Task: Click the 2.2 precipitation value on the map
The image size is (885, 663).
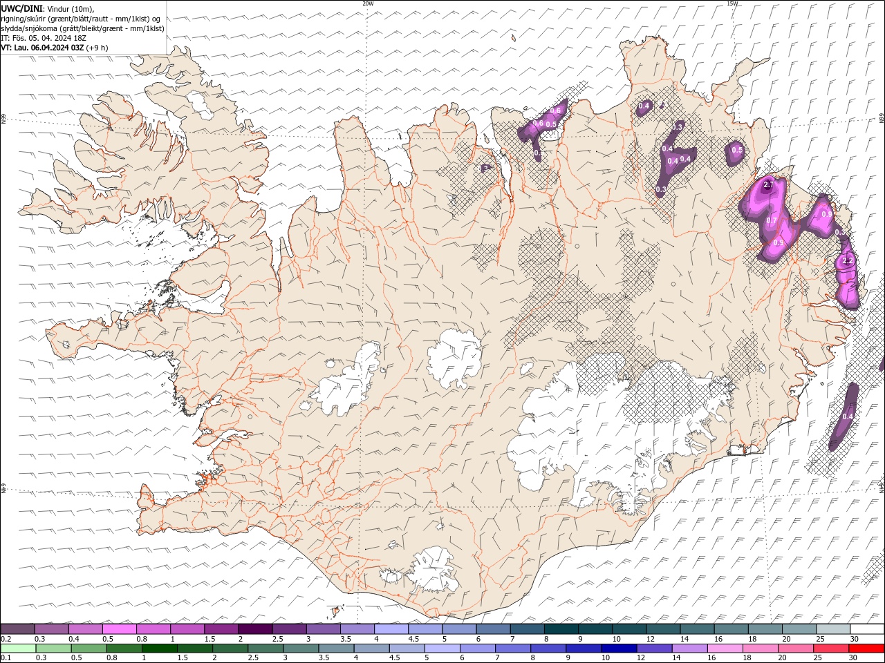Action: coord(848,261)
